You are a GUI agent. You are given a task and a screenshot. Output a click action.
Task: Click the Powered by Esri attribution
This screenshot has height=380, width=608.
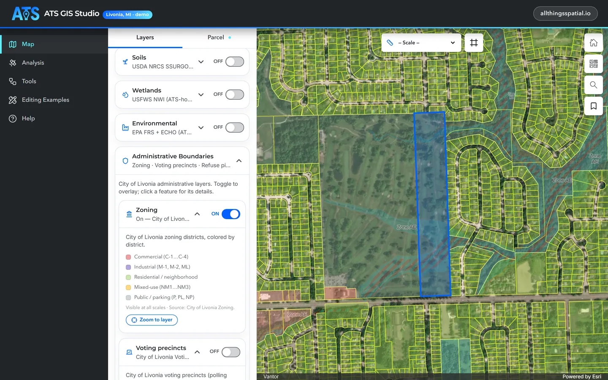(582, 377)
